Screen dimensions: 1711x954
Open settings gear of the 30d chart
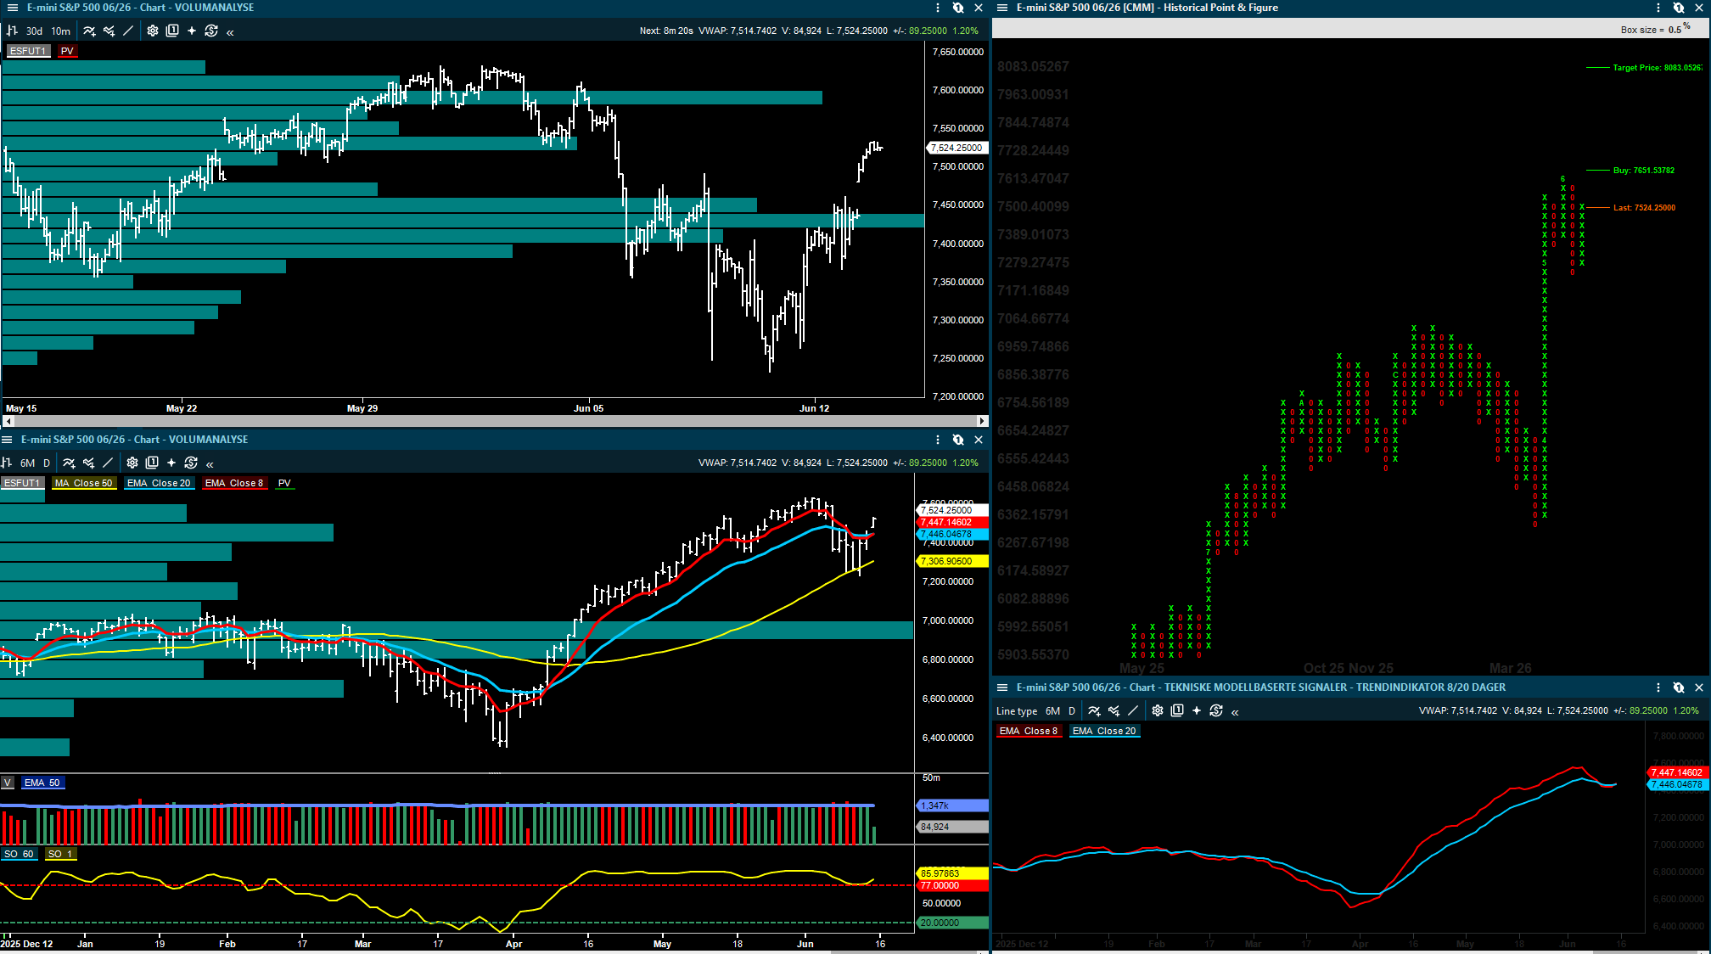point(153,31)
